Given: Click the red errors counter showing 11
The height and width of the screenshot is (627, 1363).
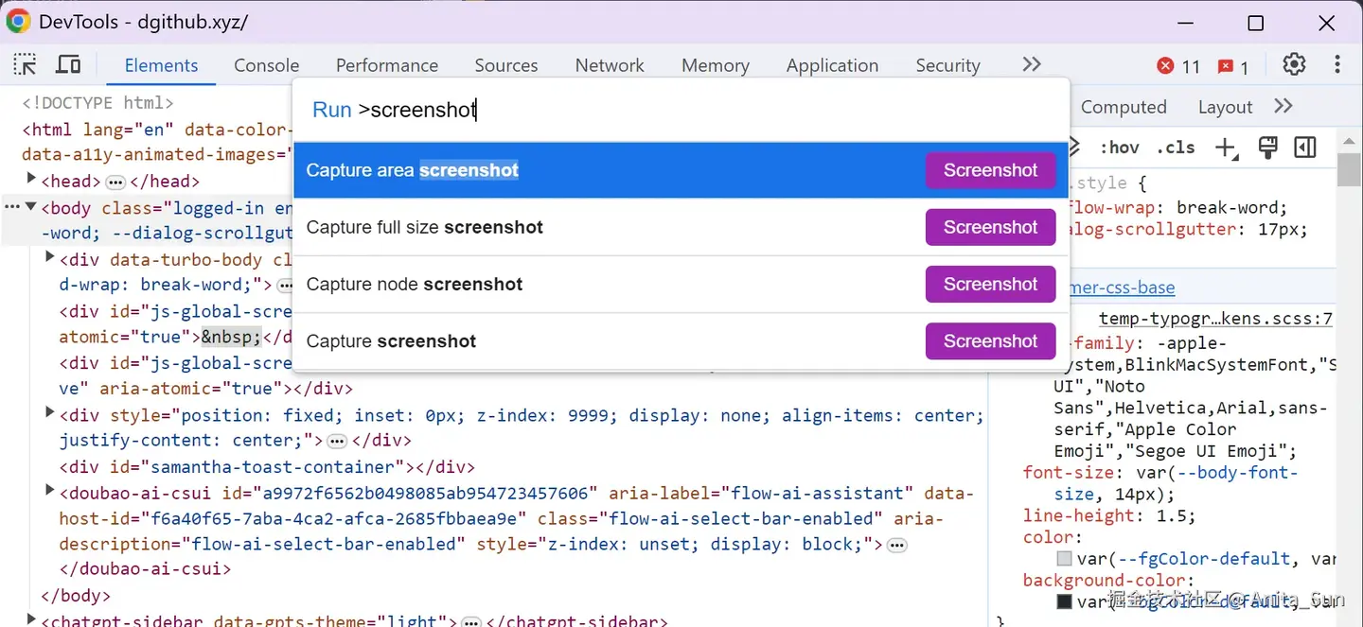Looking at the screenshot, I should tap(1177, 67).
